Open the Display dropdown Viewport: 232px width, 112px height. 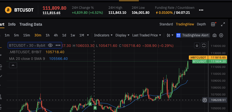[x=122, y=35]
